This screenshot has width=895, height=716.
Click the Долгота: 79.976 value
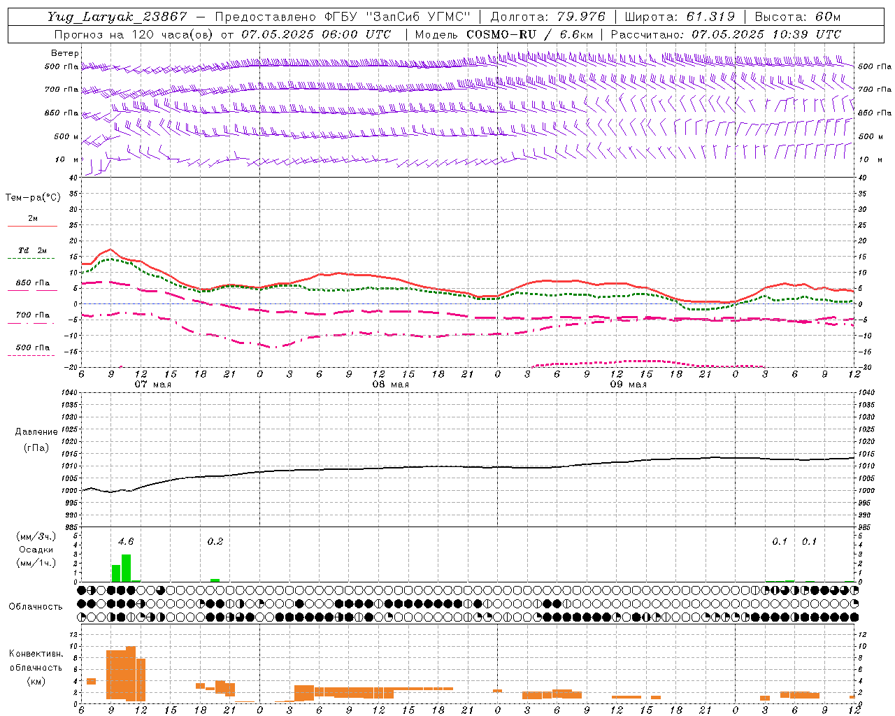[x=549, y=17]
